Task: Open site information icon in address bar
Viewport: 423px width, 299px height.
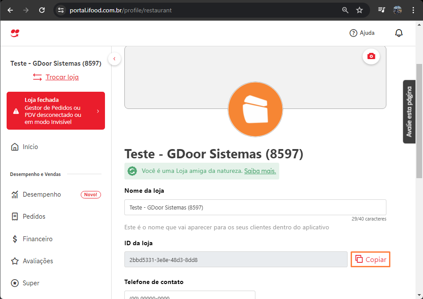Action: tap(61, 10)
